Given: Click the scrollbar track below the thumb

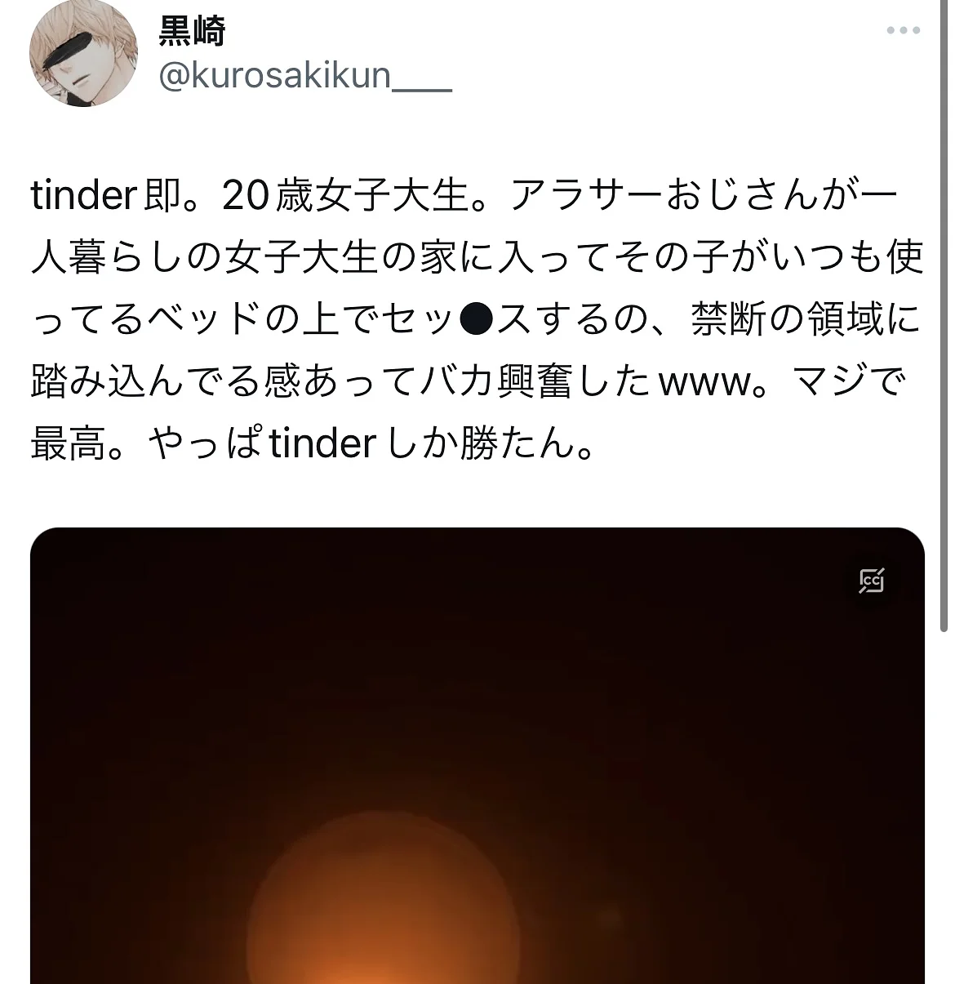Looking at the screenshot, I should (x=944, y=808).
